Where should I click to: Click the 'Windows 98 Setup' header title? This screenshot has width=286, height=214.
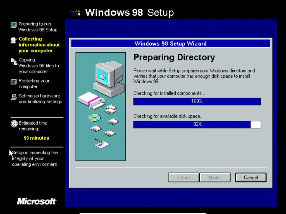130,12
